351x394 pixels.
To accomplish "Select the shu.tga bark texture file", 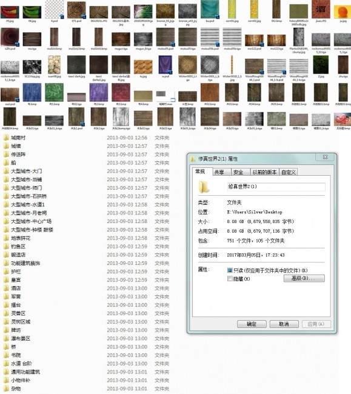I will coord(343,65).
